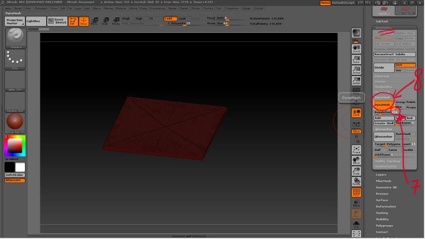Expand the SubTool section
Screen dimensions: 425x239
[x=381, y=21]
